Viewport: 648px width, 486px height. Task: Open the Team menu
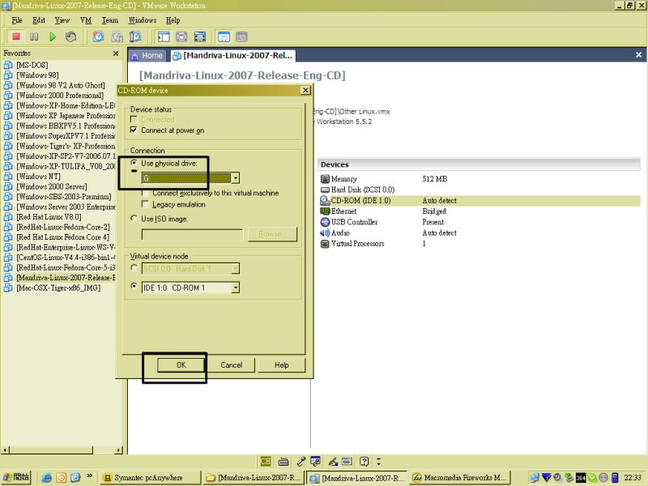pos(110,20)
